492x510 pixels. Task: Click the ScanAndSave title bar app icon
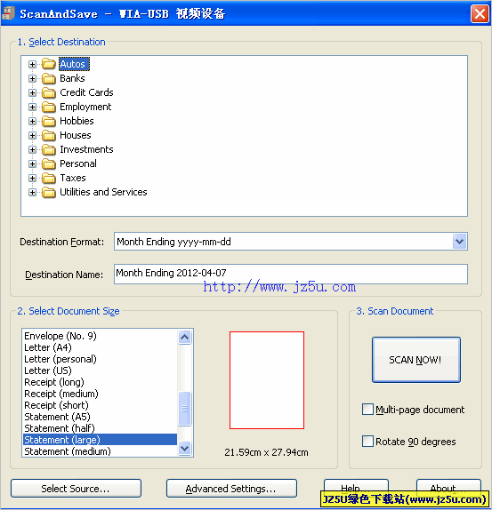tap(8, 13)
